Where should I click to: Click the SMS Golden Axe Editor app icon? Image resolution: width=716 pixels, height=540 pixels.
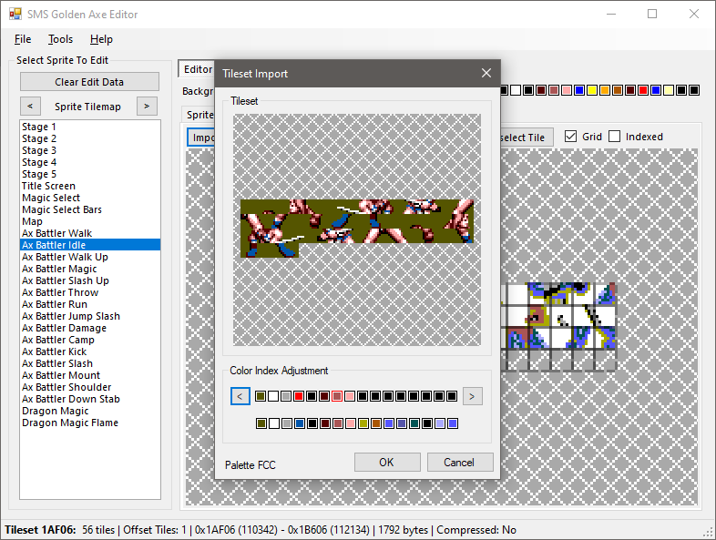15,15
